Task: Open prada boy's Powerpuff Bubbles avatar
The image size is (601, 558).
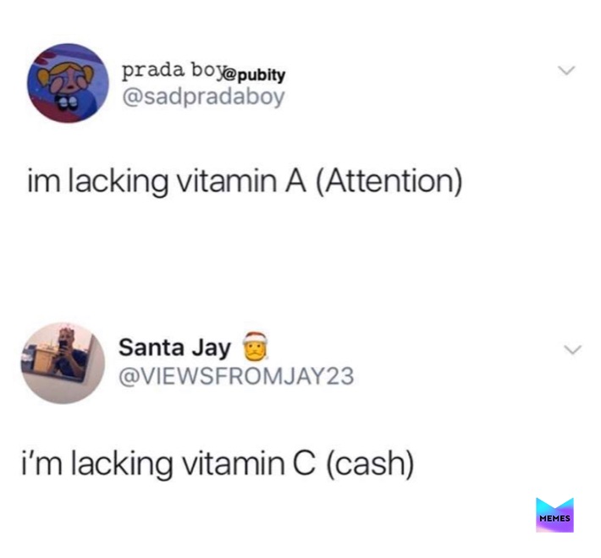Action: 68,83
